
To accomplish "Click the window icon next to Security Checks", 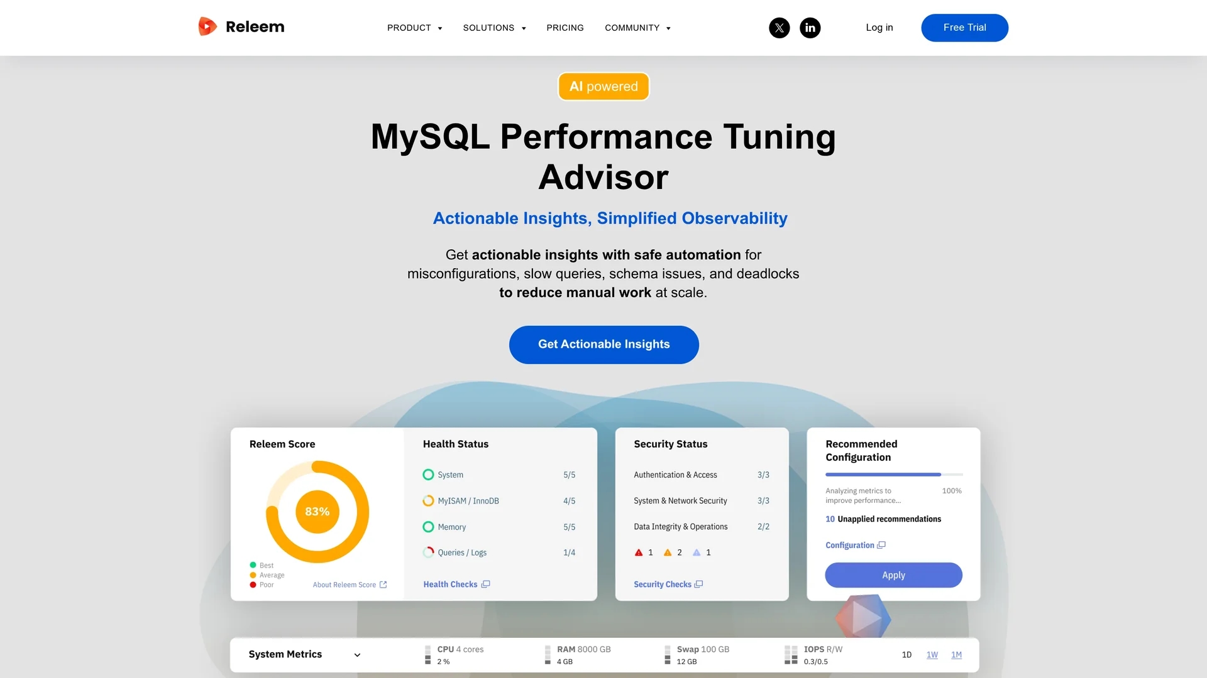I will click(x=698, y=584).
